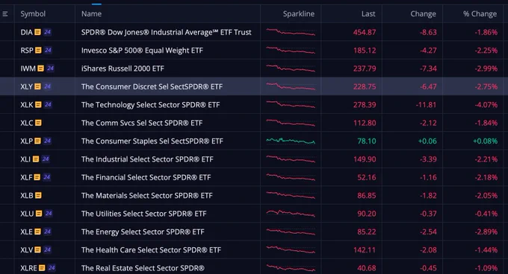
Task: Select the Technology Select Sector SPDR ETF row
Action: point(254,104)
